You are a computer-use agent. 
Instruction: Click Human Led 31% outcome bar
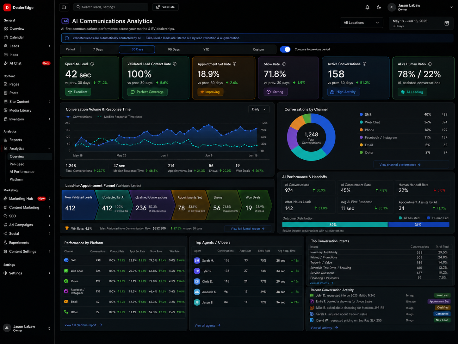pyautogui.click(x=418, y=225)
